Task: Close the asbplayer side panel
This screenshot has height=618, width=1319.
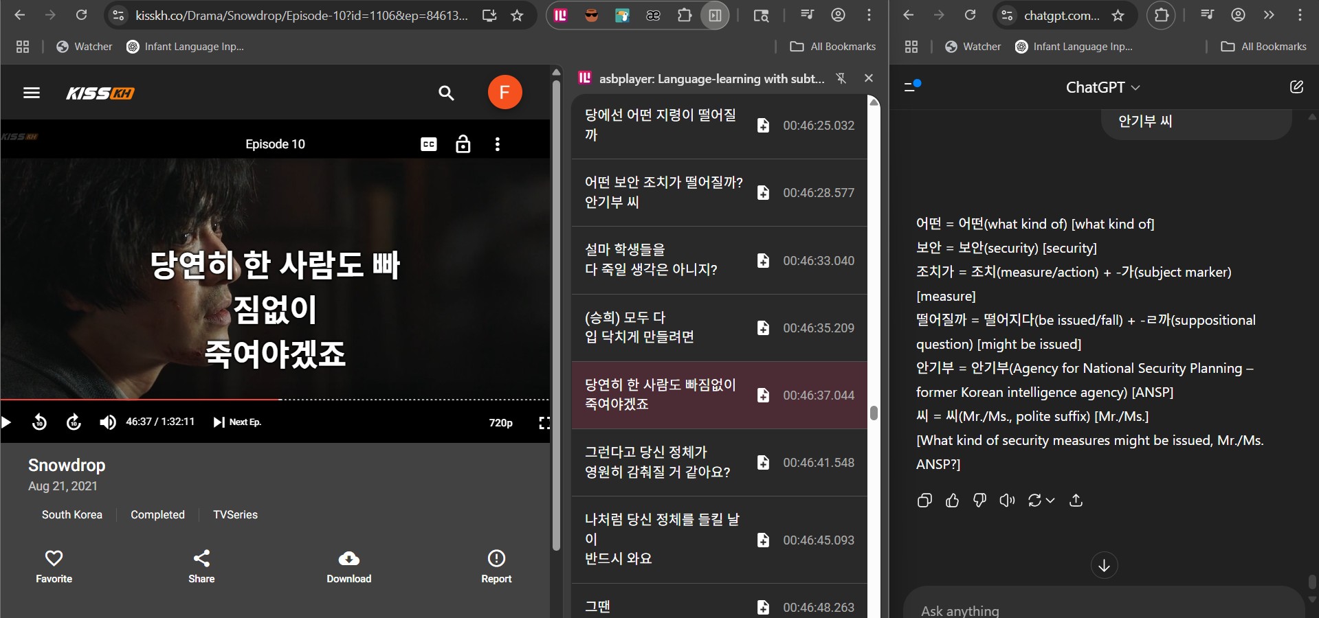Action: tap(869, 78)
